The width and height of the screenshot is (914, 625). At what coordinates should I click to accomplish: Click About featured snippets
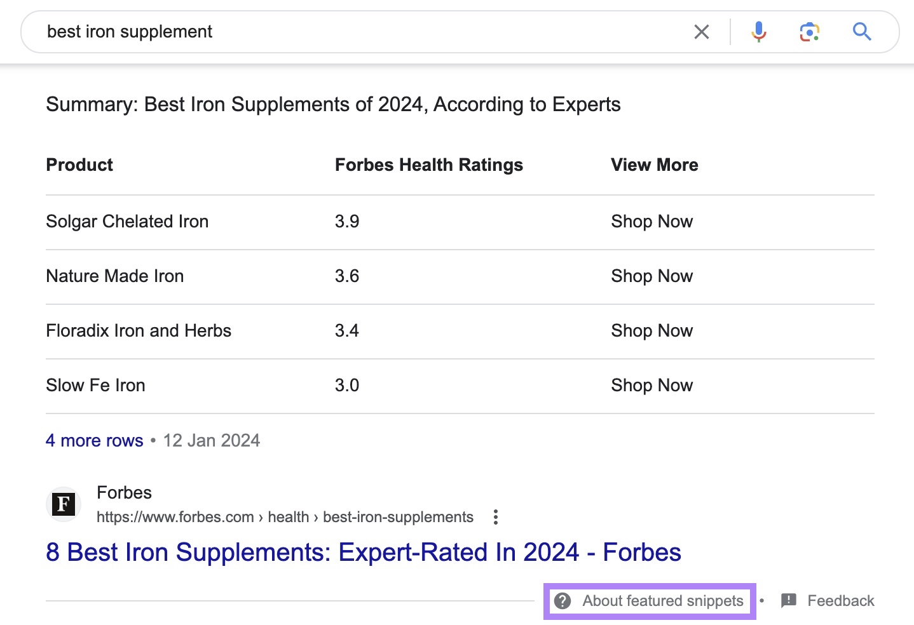[x=662, y=600]
